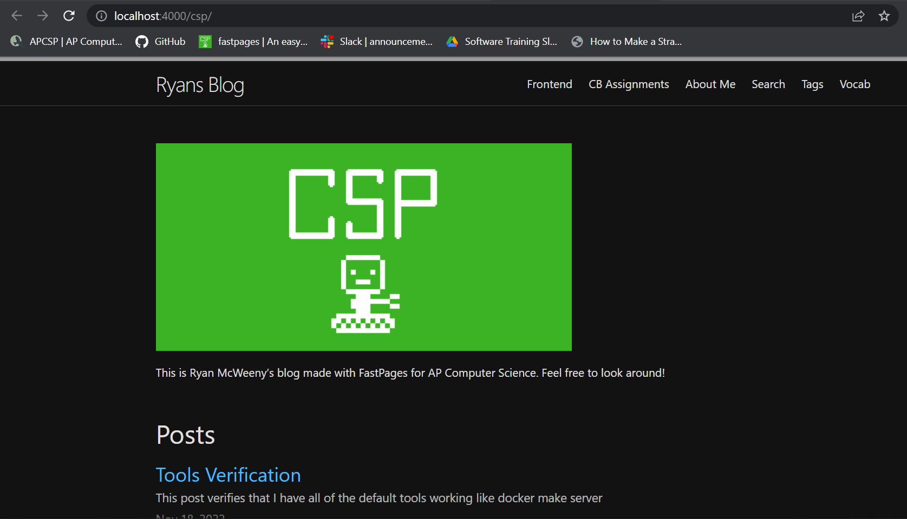Viewport: 907px width, 519px height.
Task: Click the Posts heading
Action: click(186, 435)
